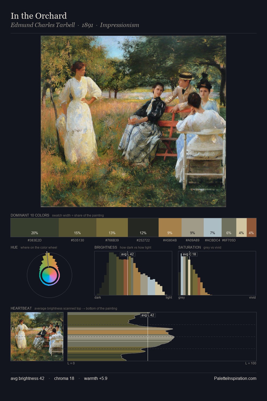The width and height of the screenshot is (267, 401).
Task: Click the 'avg C 18' label
Action: point(189,254)
